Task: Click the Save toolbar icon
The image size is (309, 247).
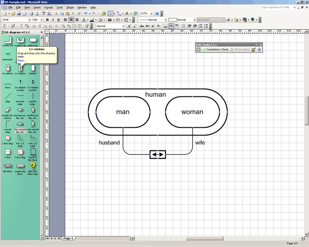Action: (x=19, y=14)
